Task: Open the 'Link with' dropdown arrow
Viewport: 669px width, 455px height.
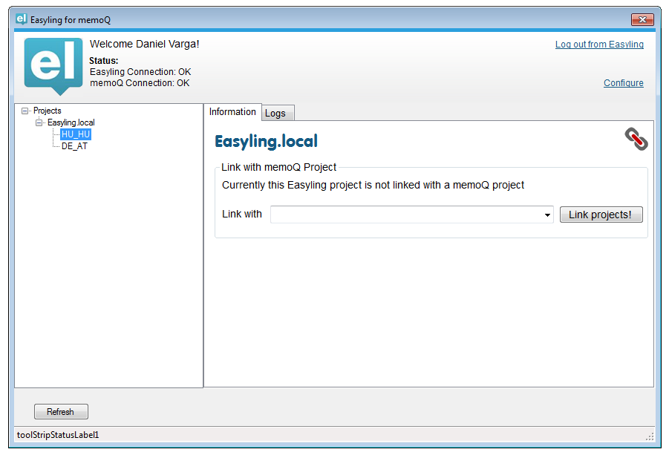Action: pyautogui.click(x=547, y=215)
